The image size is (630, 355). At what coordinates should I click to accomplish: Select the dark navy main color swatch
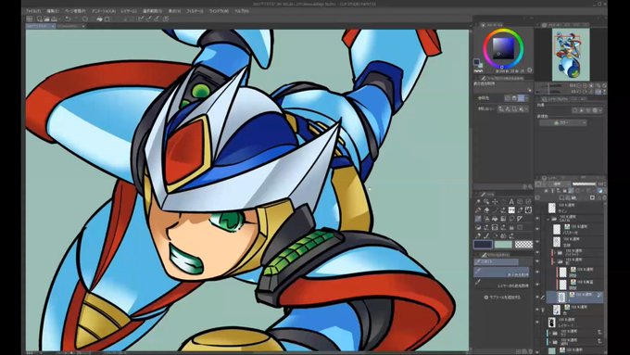[483, 245]
